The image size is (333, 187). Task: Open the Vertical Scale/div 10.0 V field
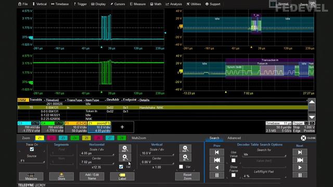(157, 153)
